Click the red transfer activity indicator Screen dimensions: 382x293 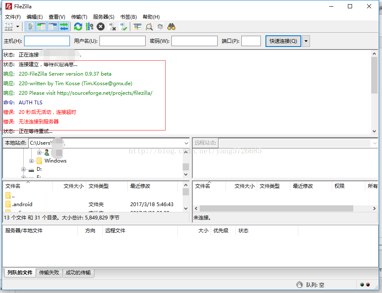[x=368, y=285]
